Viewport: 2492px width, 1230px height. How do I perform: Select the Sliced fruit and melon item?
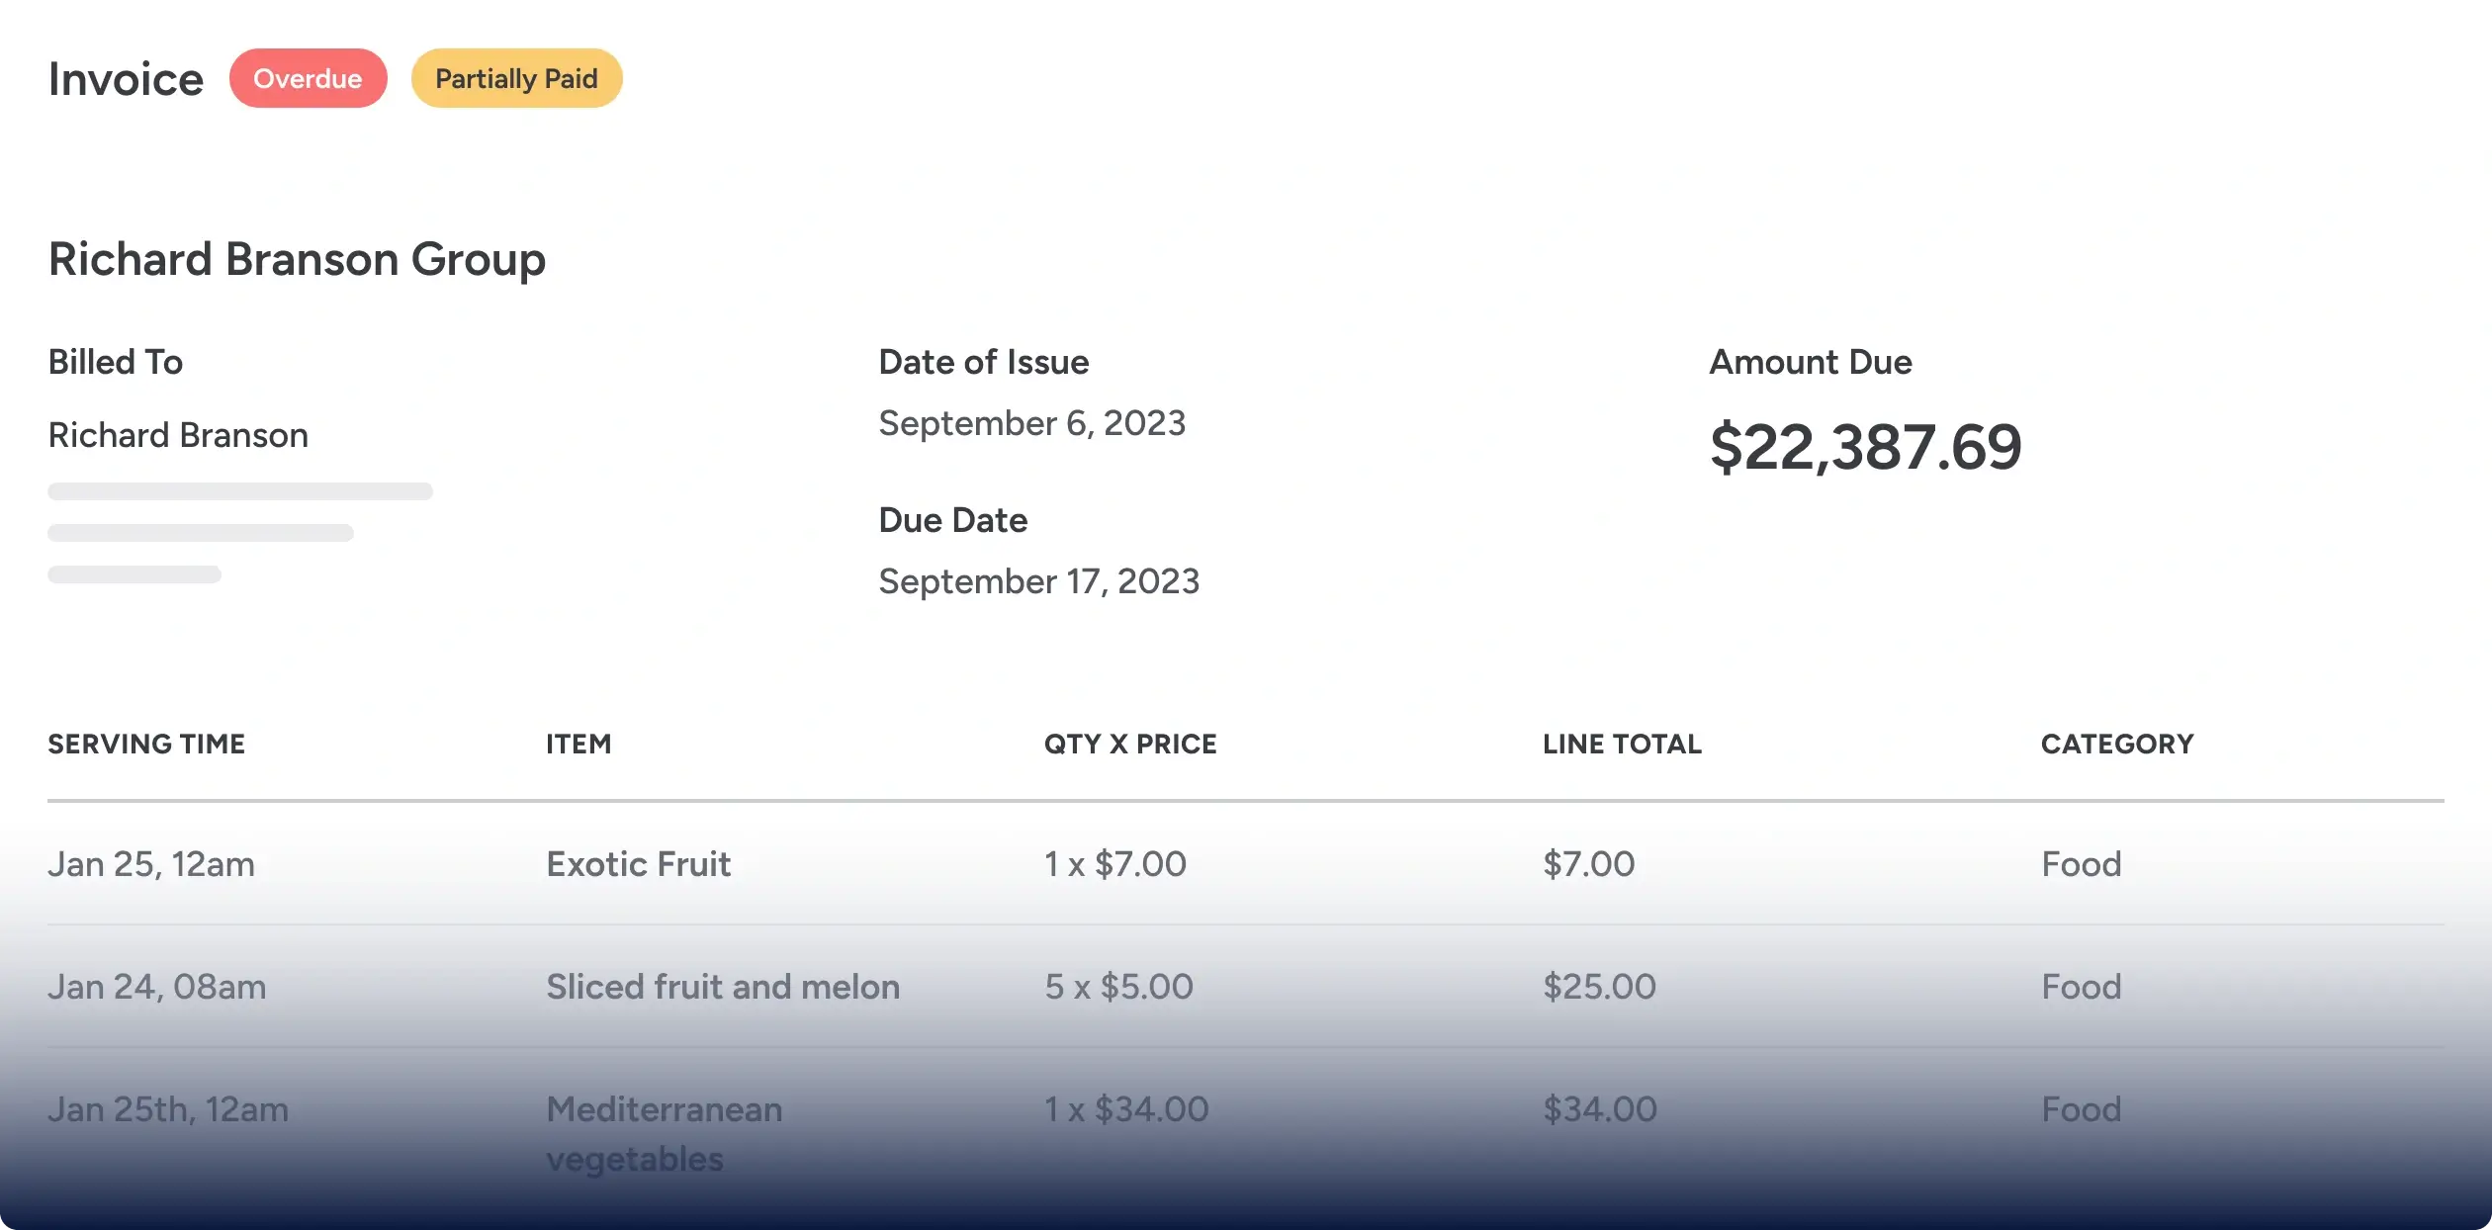[x=723, y=987]
